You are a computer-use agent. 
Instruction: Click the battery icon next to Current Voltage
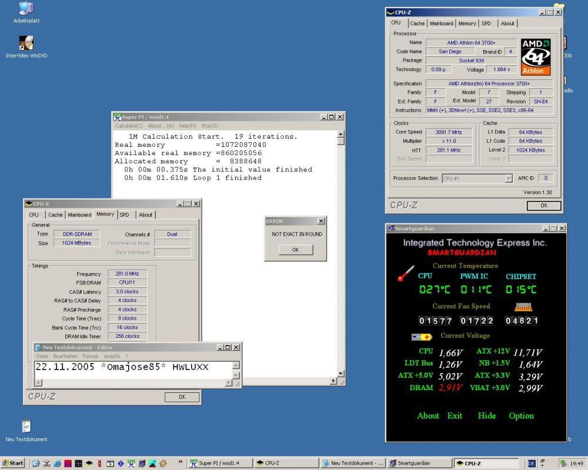[422, 337]
